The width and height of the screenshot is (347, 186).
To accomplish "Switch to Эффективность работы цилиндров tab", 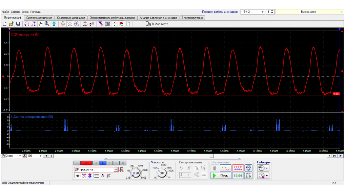I will [112, 18].
